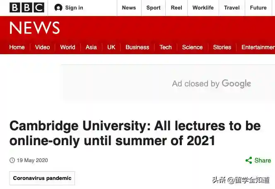Click the Sign in account avatar icon
The width and height of the screenshot is (275, 189).
pyautogui.click(x=58, y=8)
